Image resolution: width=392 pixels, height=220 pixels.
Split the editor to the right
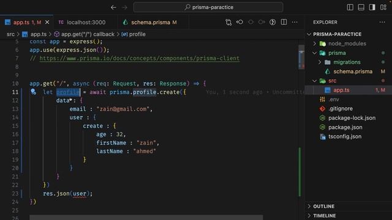pos(284,22)
